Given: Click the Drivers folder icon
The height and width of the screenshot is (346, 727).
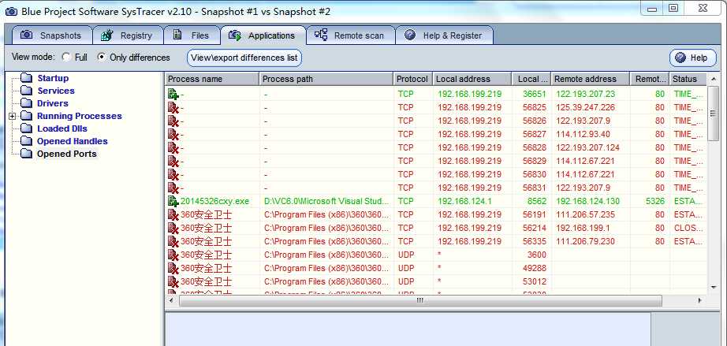Looking at the screenshot, I should coord(27,102).
